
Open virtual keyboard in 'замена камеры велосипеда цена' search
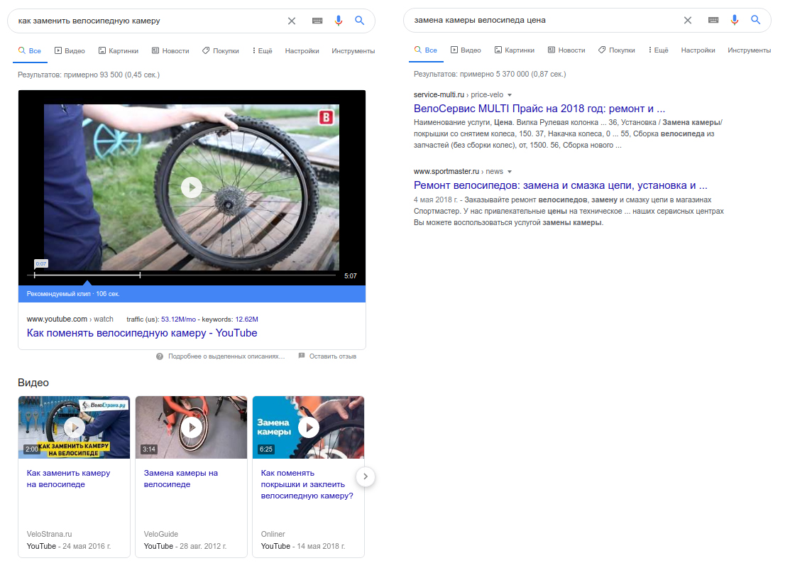coord(713,21)
